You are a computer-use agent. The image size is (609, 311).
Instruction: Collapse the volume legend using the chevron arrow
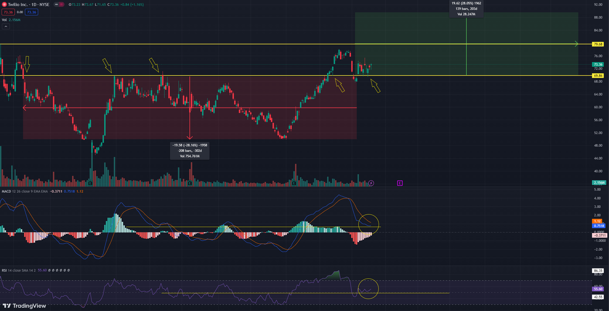pos(5,26)
